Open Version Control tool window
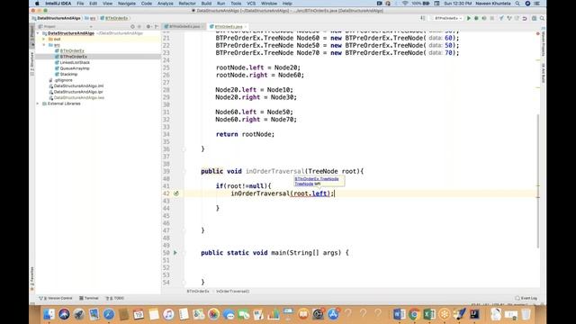The height and width of the screenshot is (324, 576). pos(56,298)
